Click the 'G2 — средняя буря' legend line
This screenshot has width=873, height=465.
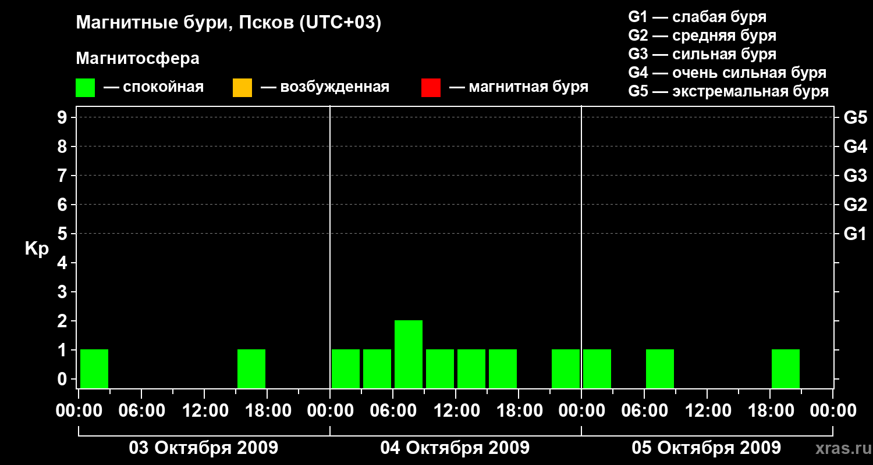coord(702,35)
